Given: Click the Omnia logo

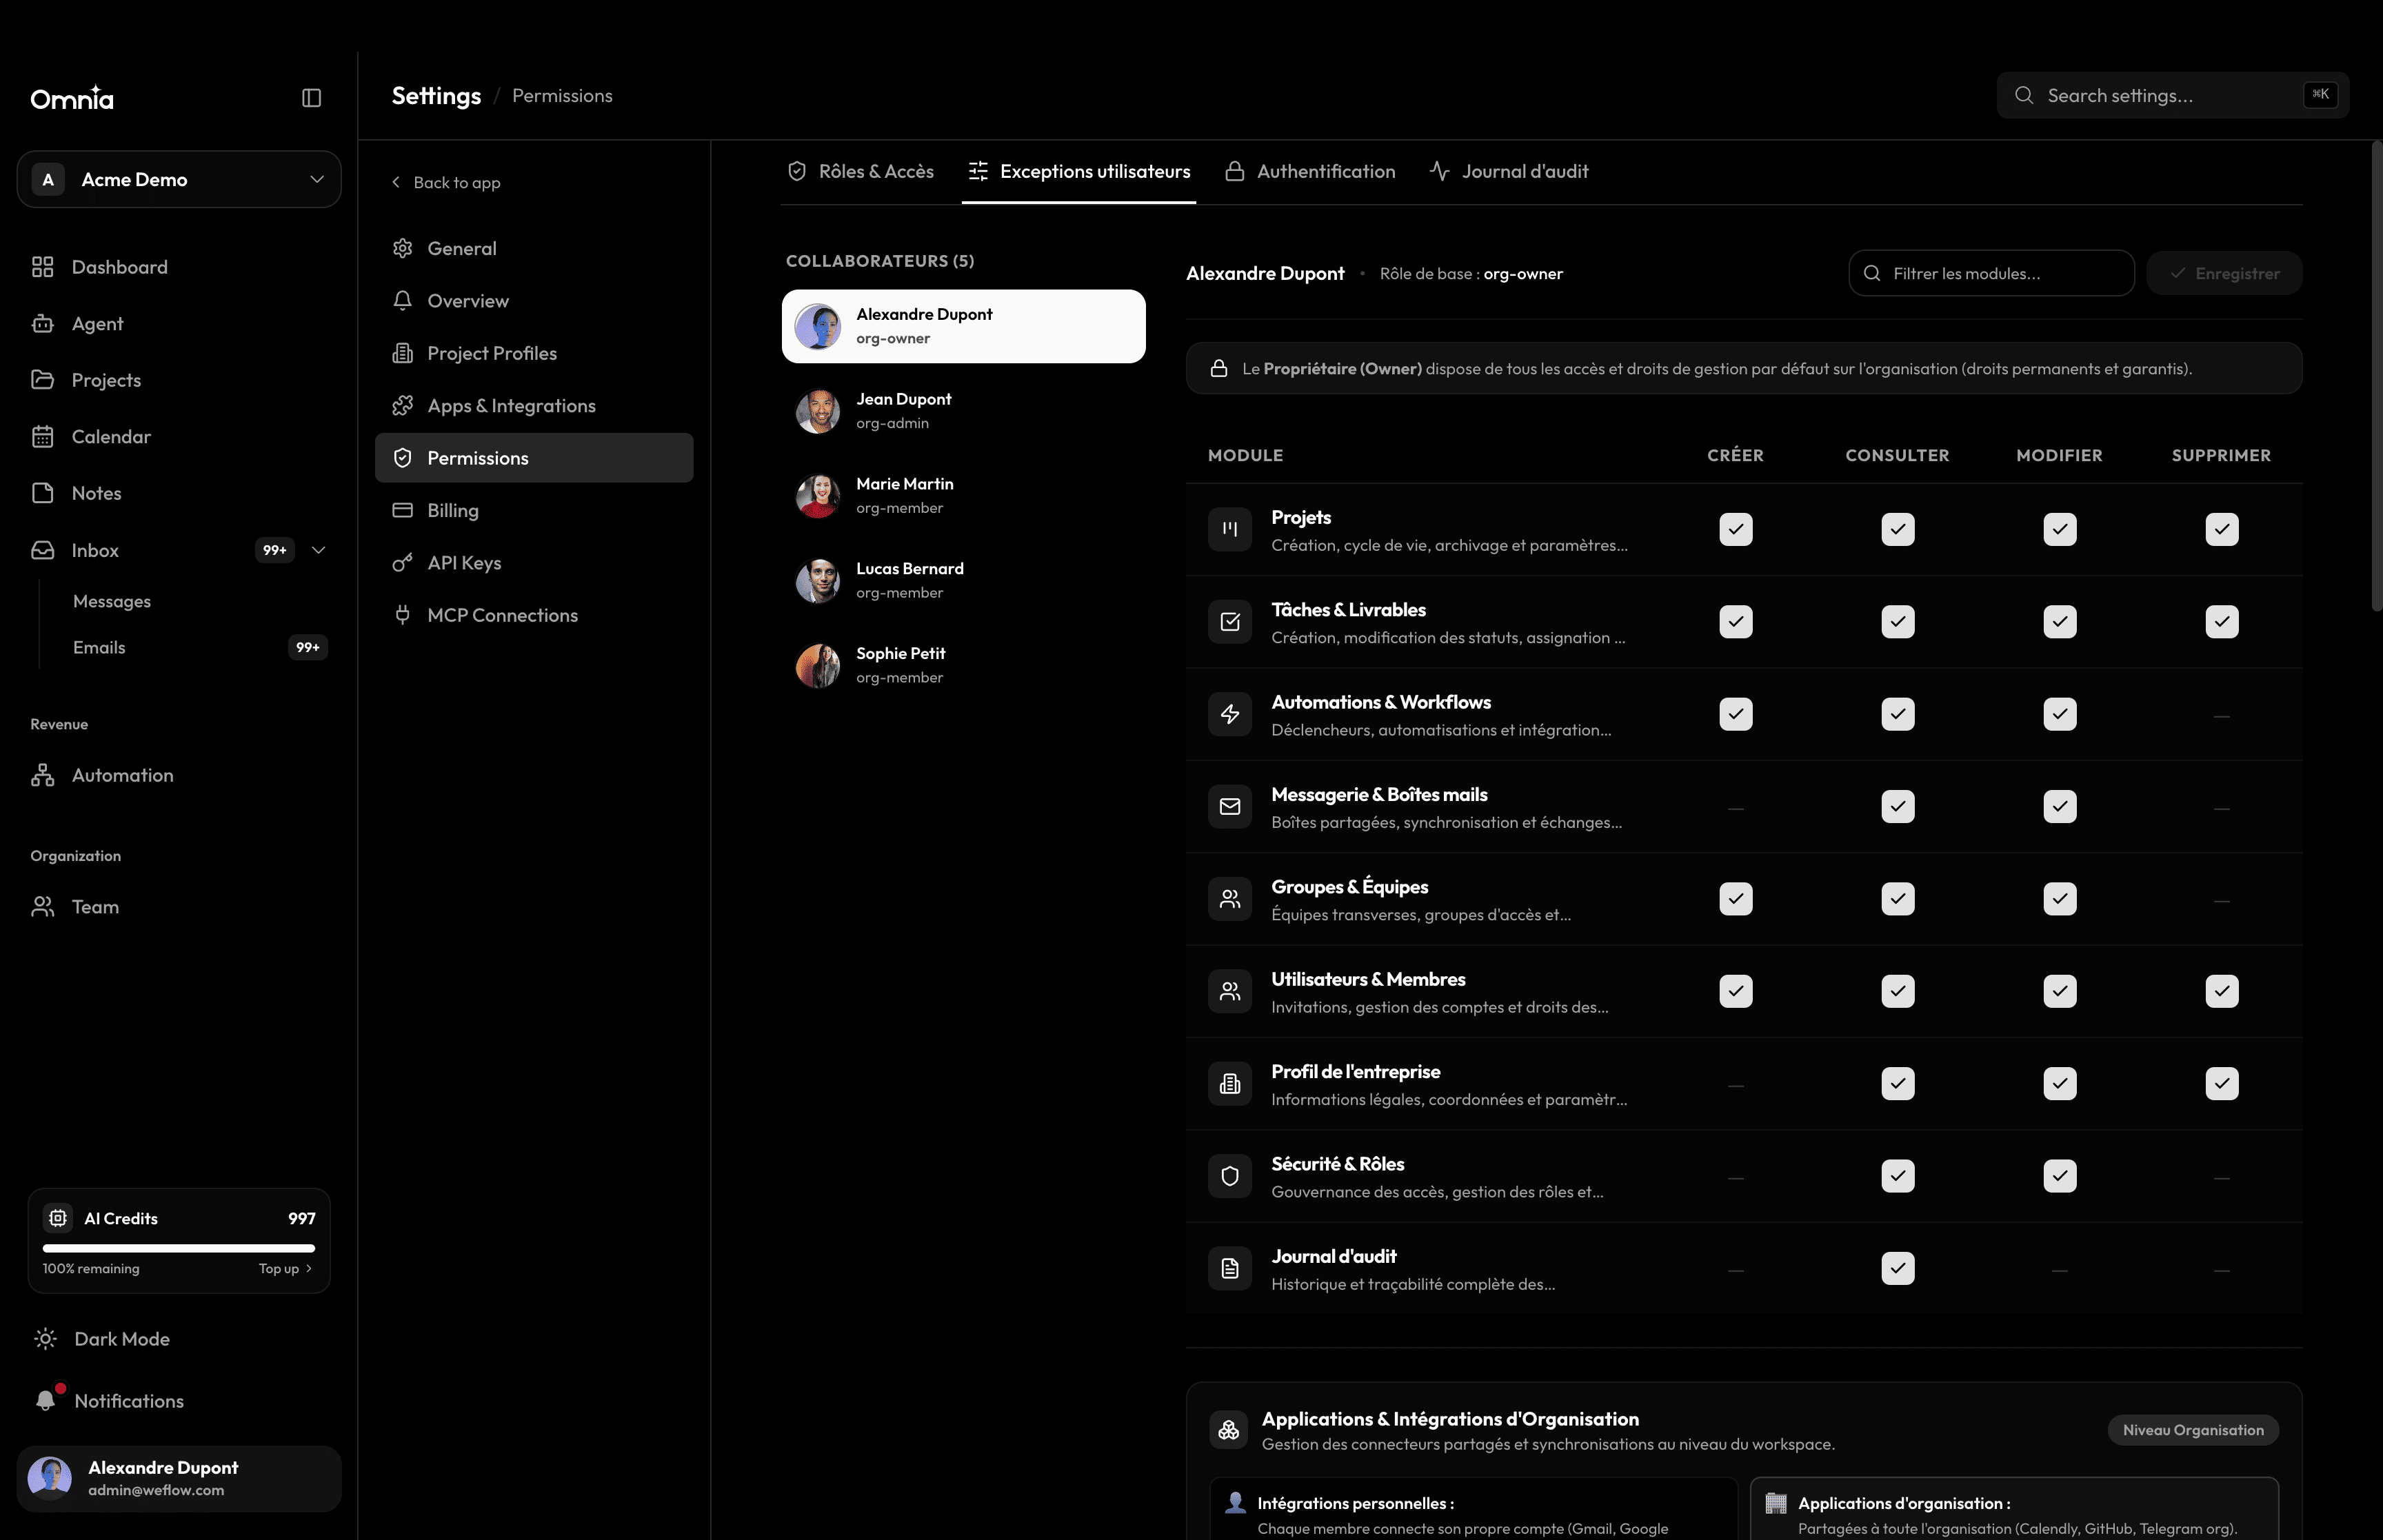Looking at the screenshot, I should pos(72,98).
